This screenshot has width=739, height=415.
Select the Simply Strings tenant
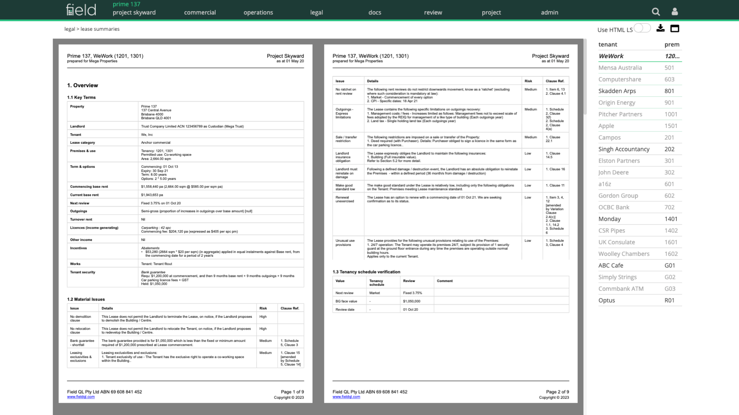tap(640, 277)
